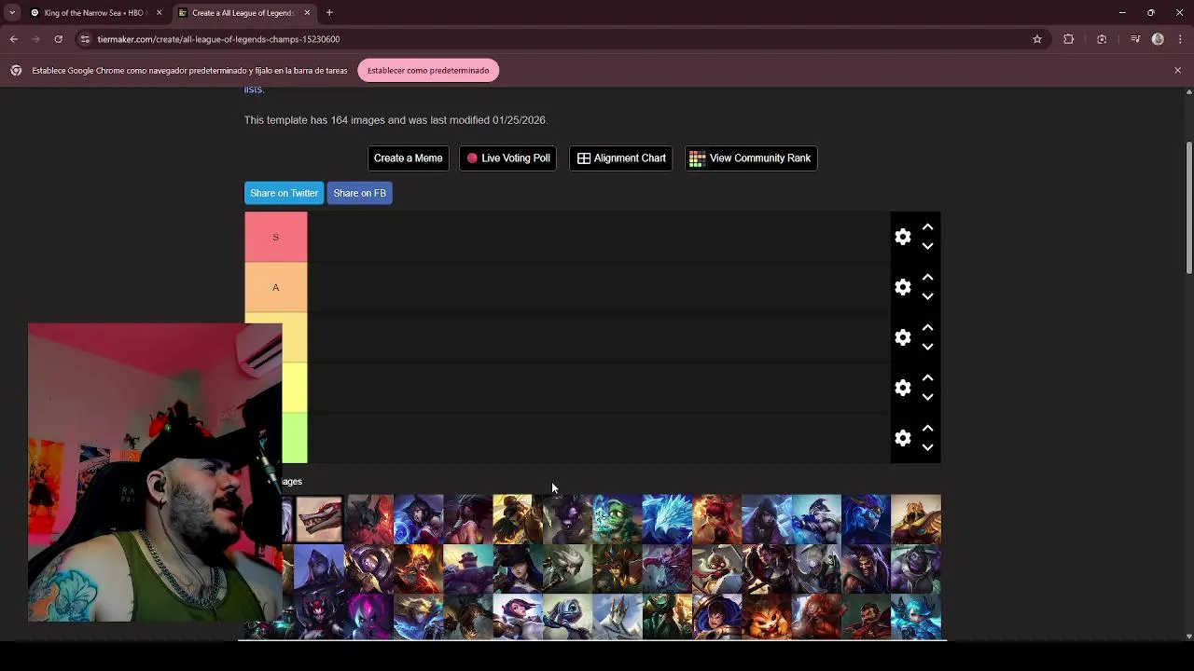Viewport: 1194px width, 671px height.
Task: Reload the tiermaker page
Action: (58, 39)
